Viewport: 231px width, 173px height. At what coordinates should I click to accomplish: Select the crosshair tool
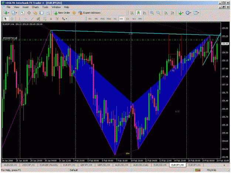point(12,19)
